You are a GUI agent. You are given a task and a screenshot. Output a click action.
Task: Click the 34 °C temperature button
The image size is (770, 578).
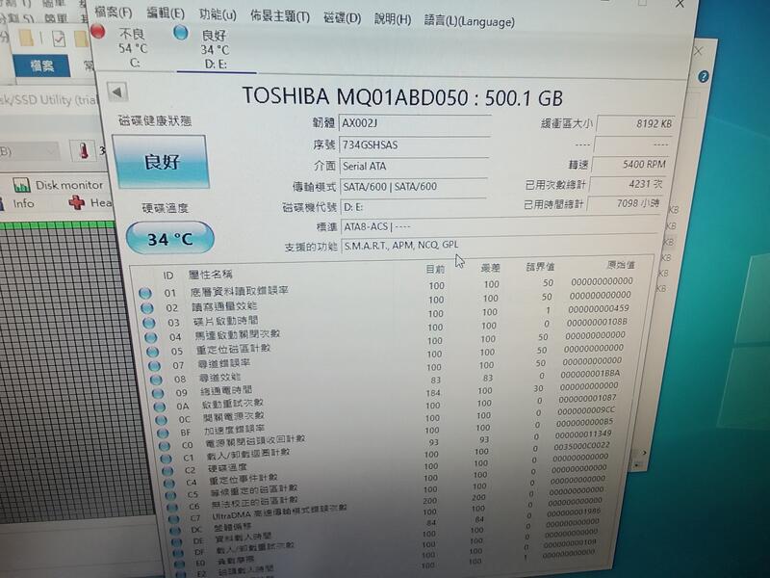[170, 238]
